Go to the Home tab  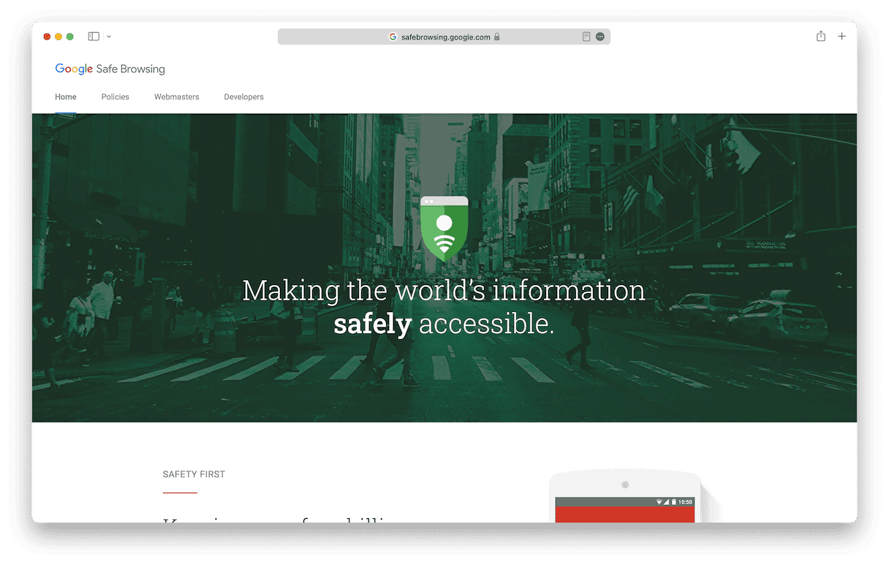(66, 96)
